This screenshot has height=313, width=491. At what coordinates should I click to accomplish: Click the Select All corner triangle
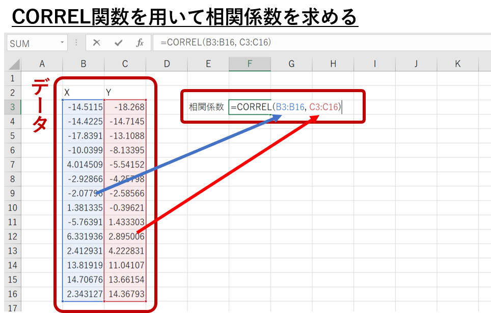[x=14, y=64]
